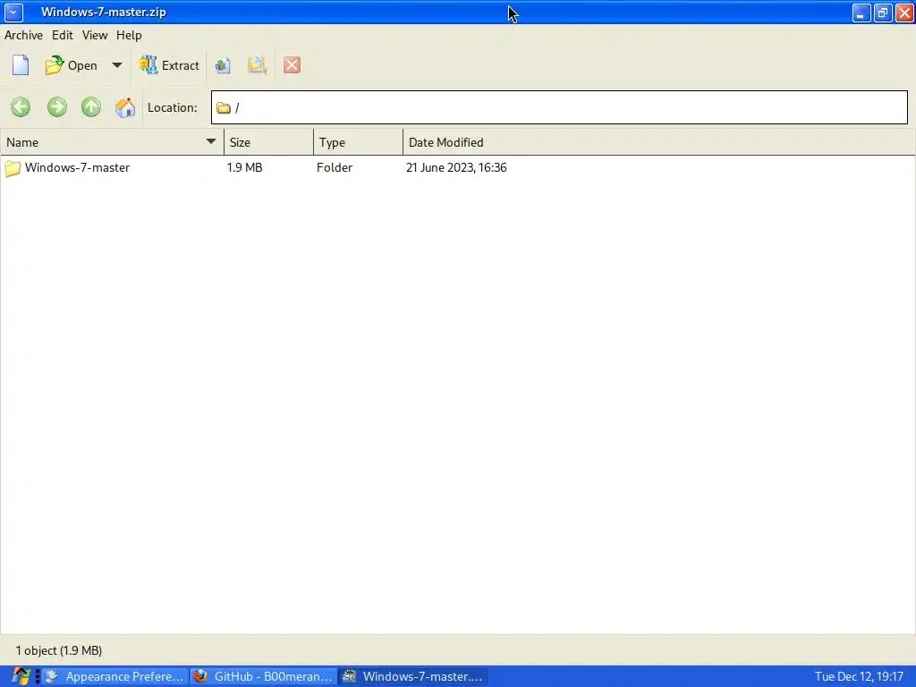The width and height of the screenshot is (916, 687).
Task: Click the '1 object (1.9 MB)' status text
Action: (x=59, y=650)
